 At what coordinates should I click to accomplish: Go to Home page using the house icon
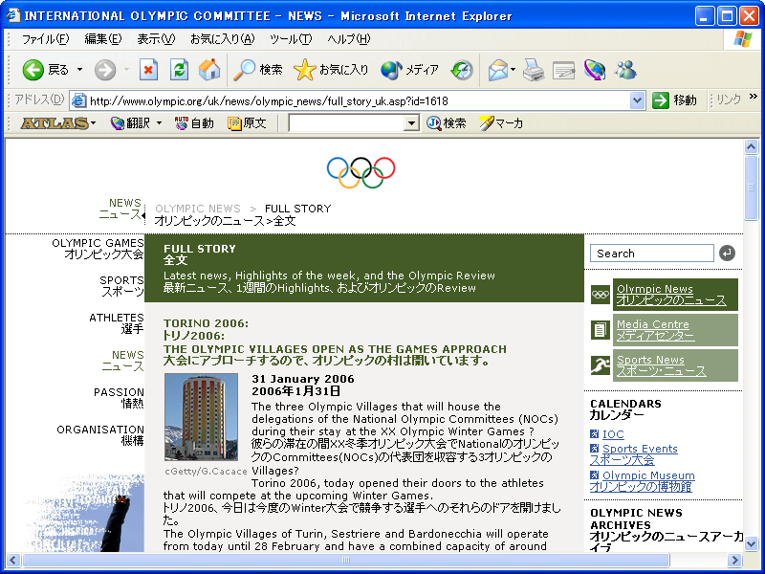pos(209,70)
